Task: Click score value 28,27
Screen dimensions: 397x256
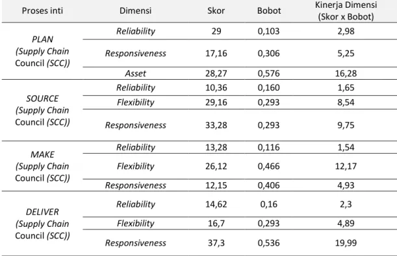Action: click(216, 73)
